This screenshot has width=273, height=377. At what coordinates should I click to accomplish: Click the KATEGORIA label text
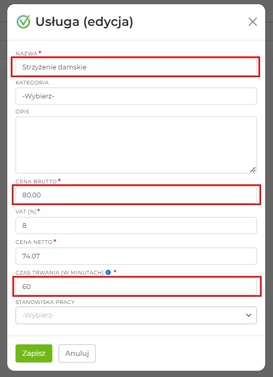pos(32,83)
